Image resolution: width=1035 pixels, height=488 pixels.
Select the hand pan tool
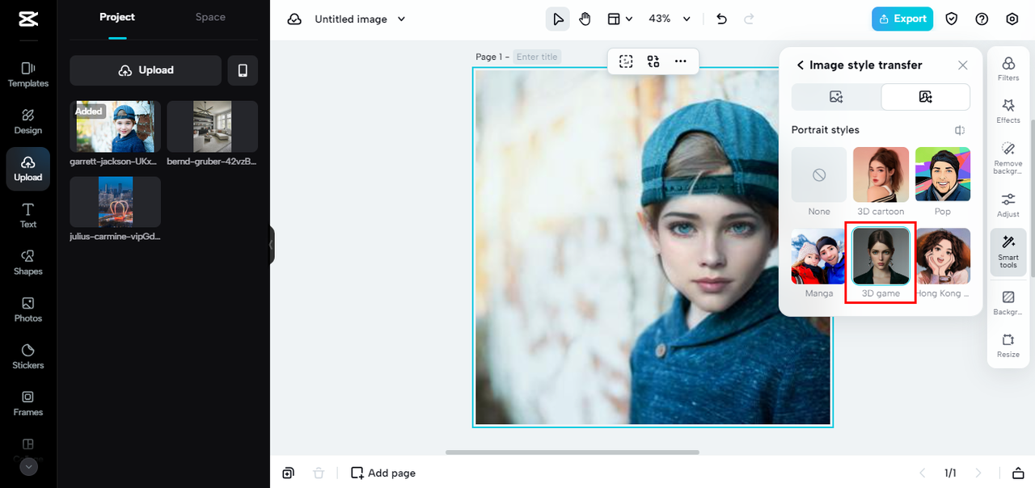585,19
